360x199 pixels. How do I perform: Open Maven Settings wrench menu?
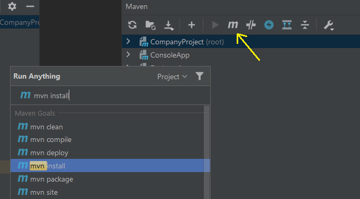(x=329, y=25)
